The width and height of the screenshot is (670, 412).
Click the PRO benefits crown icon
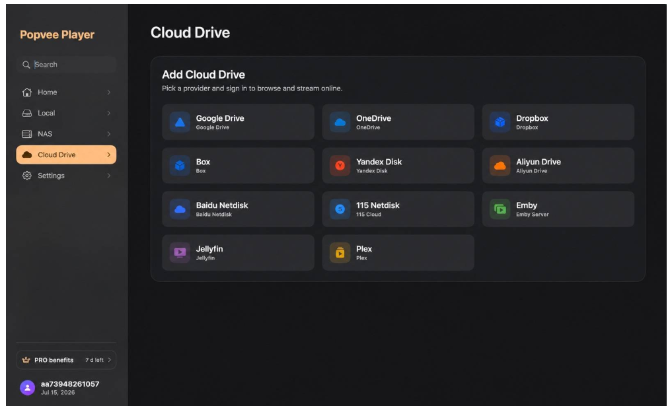pyautogui.click(x=26, y=360)
